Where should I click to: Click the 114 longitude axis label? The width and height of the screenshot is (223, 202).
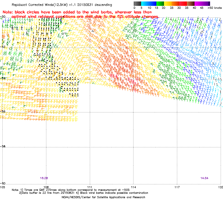pyautogui.click(x=133, y=187)
